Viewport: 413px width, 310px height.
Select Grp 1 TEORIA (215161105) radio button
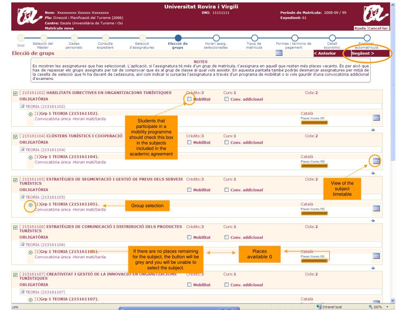click(31, 205)
